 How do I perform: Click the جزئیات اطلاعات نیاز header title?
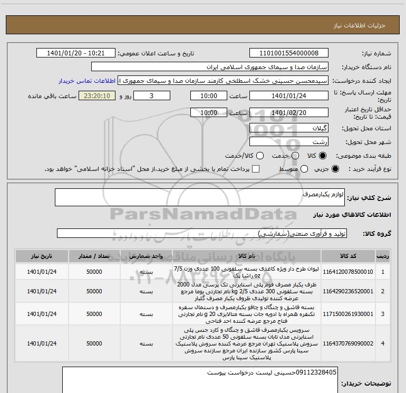point(360,25)
